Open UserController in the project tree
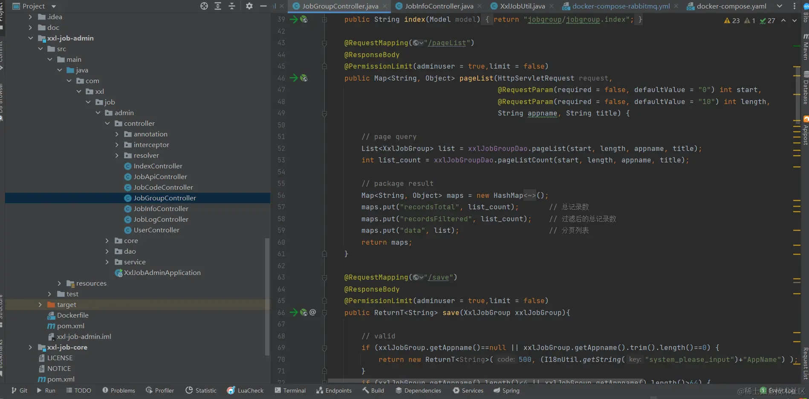 click(x=156, y=230)
